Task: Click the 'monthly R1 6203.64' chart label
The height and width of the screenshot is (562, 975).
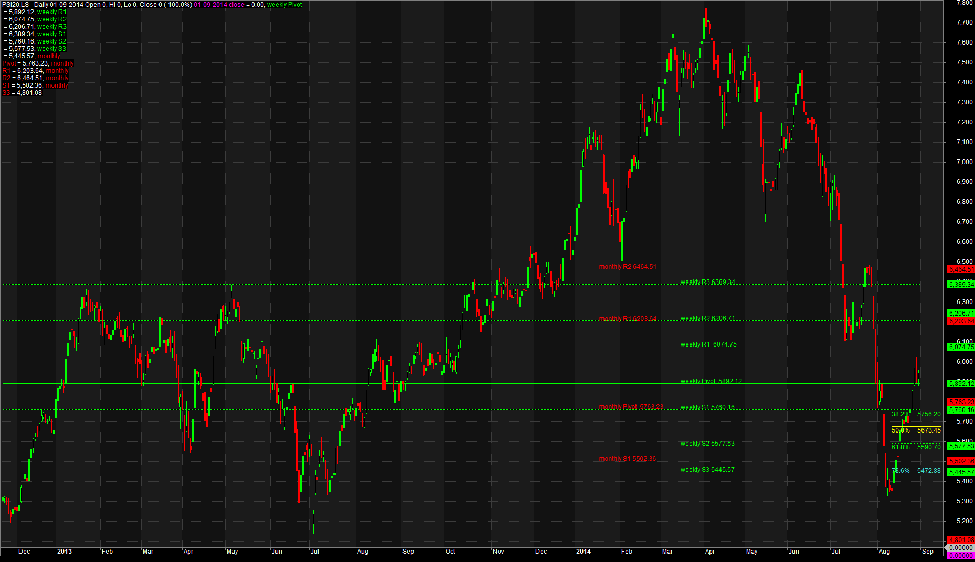Action: pyautogui.click(x=628, y=319)
